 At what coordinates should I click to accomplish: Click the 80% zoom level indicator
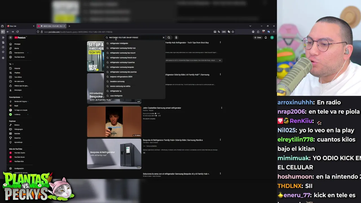coord(224,32)
